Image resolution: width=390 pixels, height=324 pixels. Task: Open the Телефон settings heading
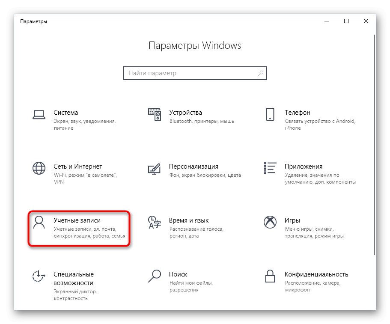(x=298, y=113)
